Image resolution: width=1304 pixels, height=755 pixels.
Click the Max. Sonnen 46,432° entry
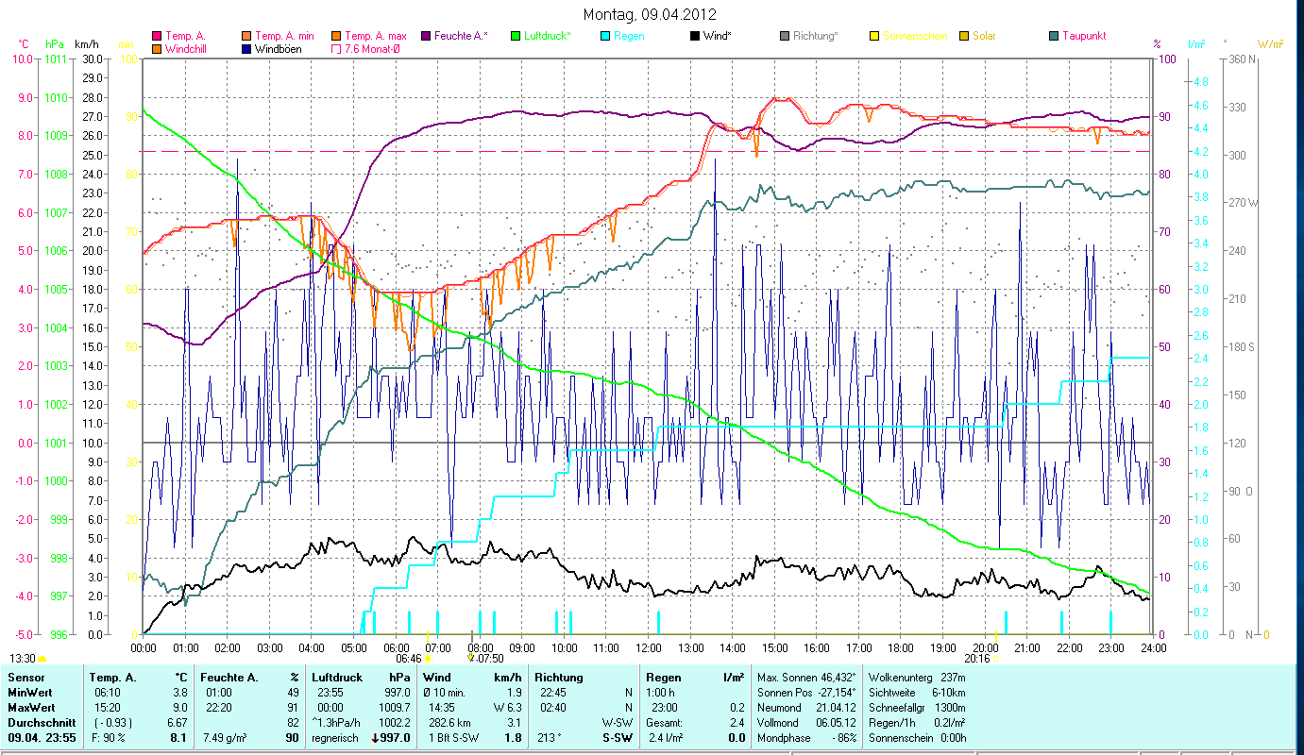807,678
